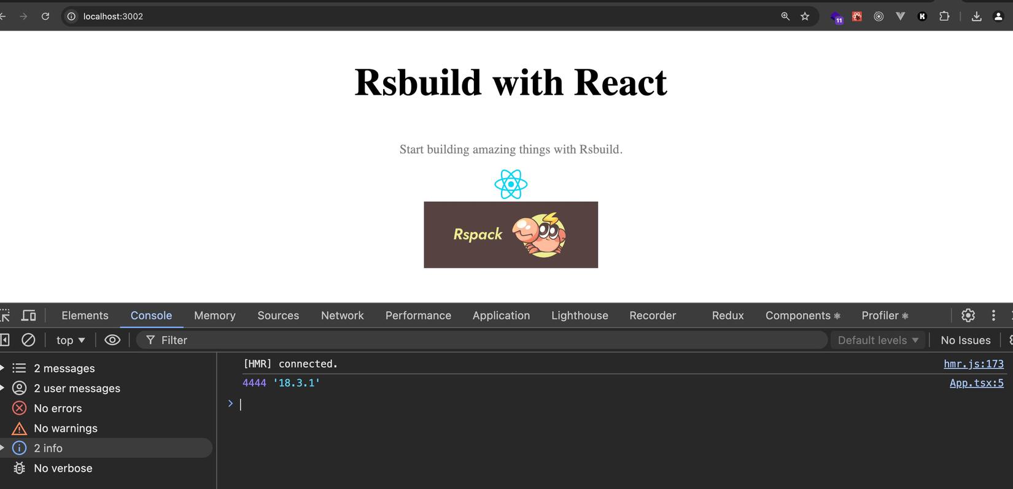Open the browser profile menu

tap(998, 17)
